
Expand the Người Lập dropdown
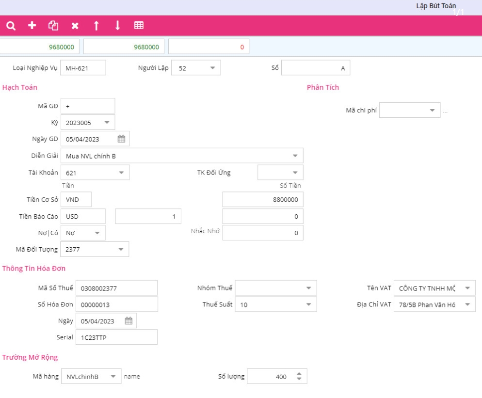click(x=212, y=68)
